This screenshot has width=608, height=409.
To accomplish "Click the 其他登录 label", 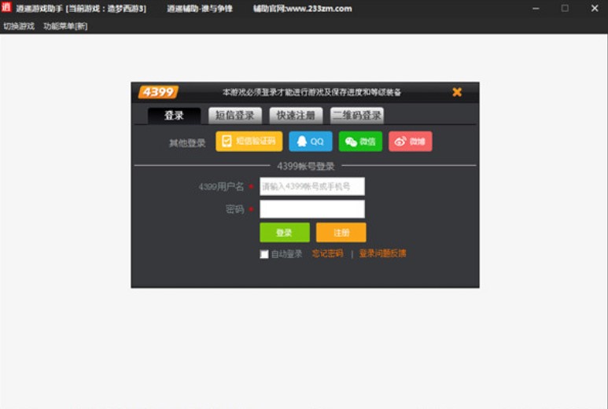I will click(187, 143).
